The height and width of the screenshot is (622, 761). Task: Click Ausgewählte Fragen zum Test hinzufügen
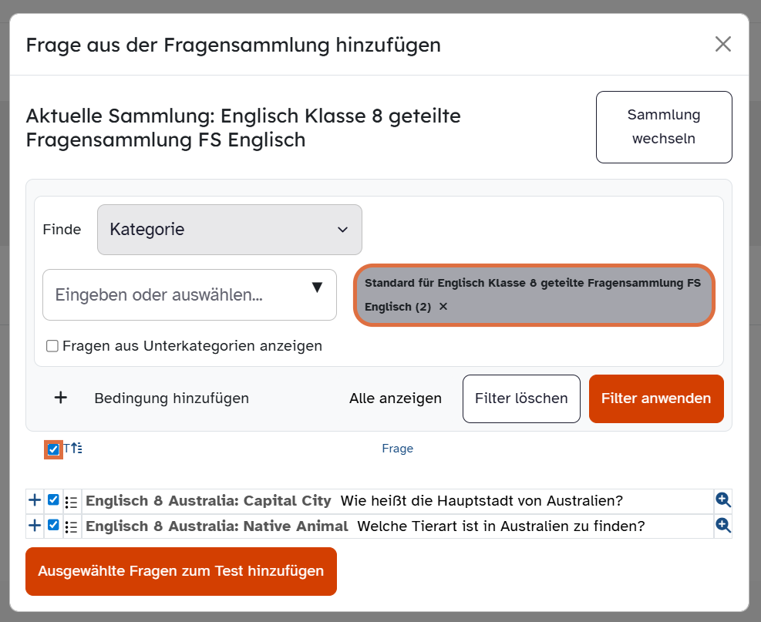tap(180, 571)
